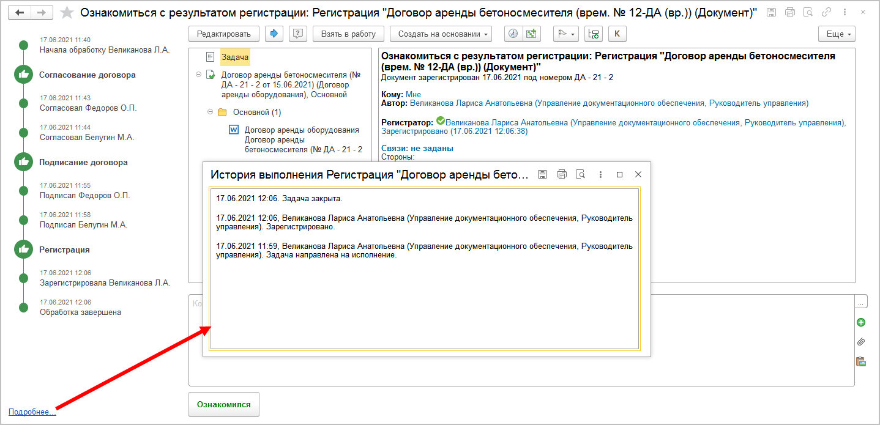Click the Задача закрыта history line

pyautogui.click(x=280, y=199)
